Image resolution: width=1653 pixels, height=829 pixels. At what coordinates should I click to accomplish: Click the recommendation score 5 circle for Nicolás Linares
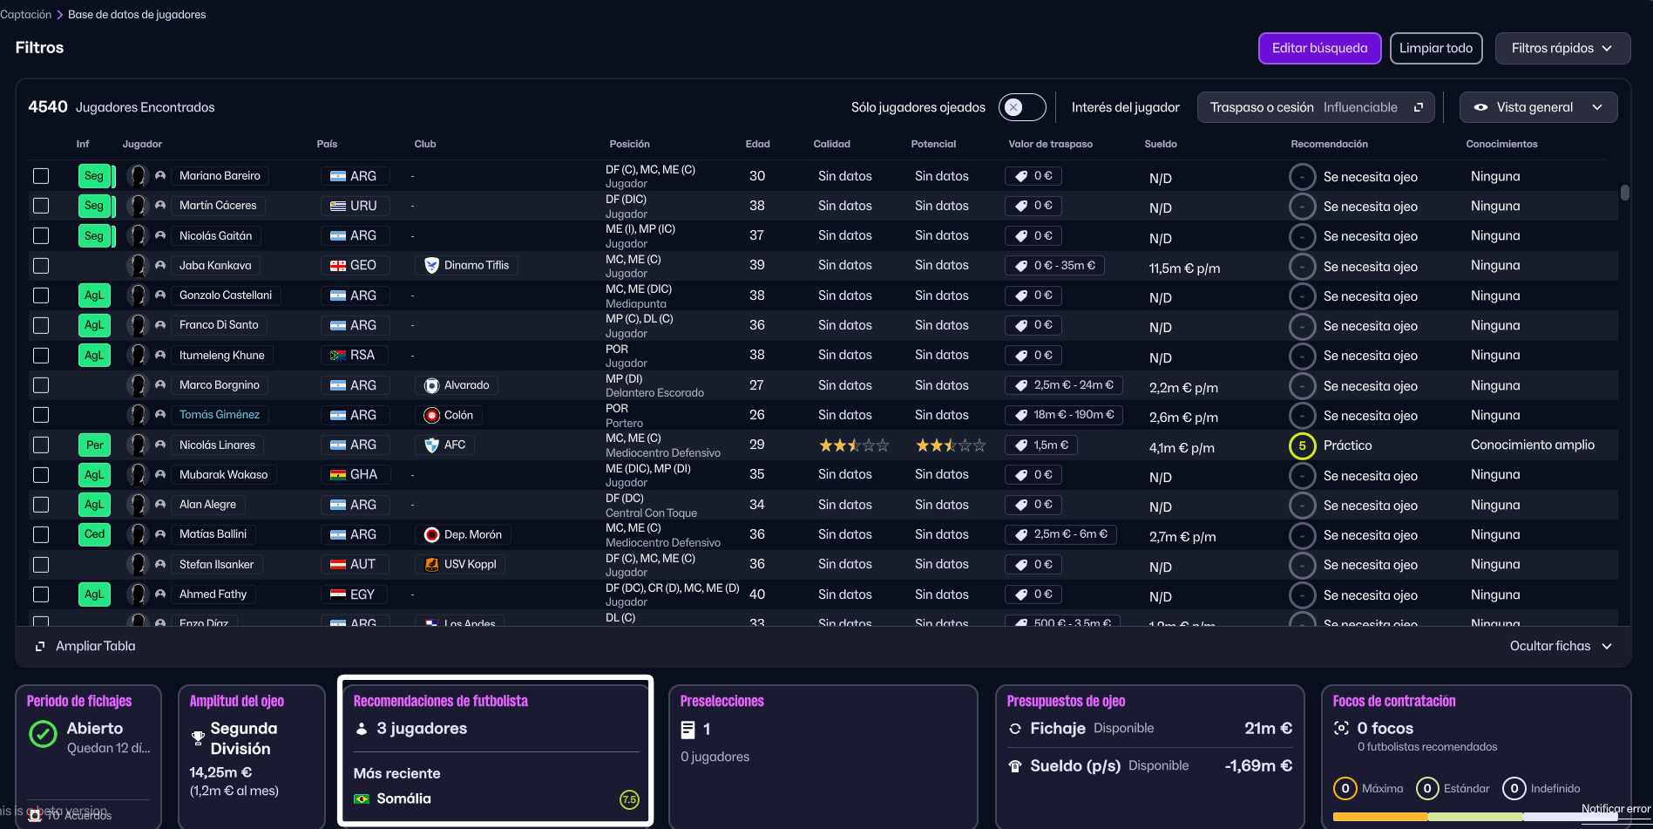point(1302,445)
